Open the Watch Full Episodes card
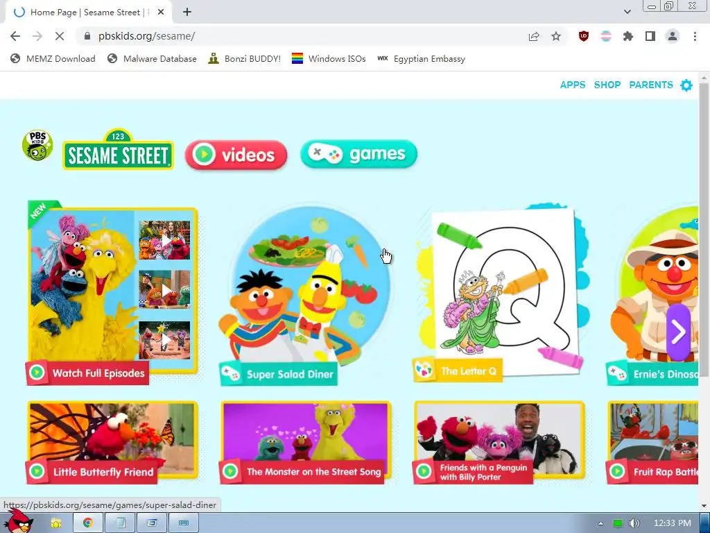The height and width of the screenshot is (533, 710). [x=112, y=292]
